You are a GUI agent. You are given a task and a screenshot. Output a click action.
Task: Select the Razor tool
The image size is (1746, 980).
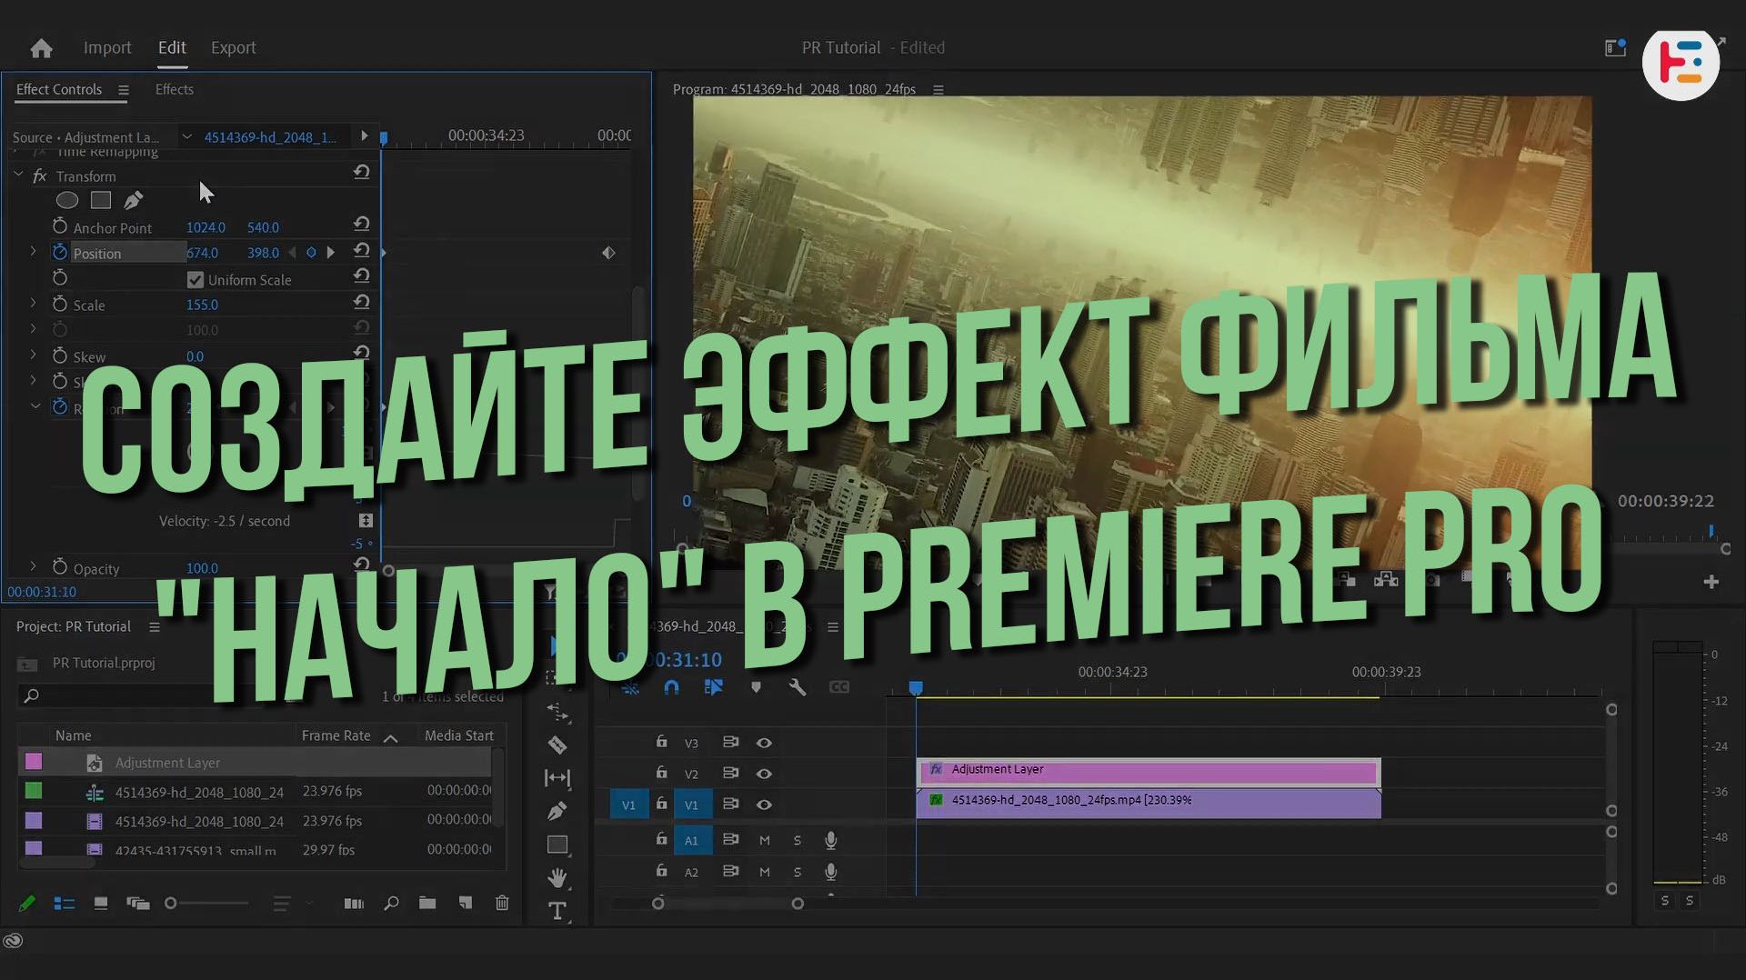coord(557,745)
